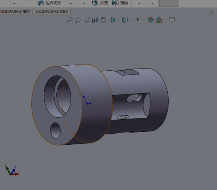Expand the Apply Scene dropdown arrow
Screen dimensions: 217x190
pyautogui.click(x=165, y=20)
